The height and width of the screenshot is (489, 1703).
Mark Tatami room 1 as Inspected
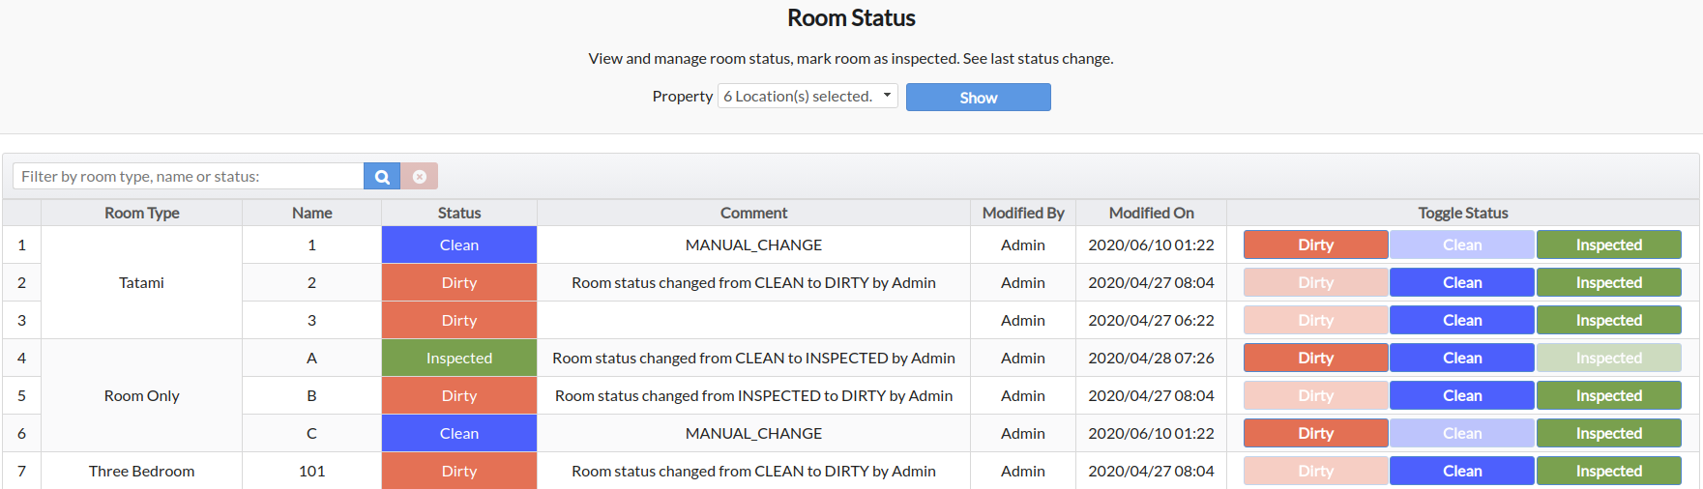pos(1608,245)
